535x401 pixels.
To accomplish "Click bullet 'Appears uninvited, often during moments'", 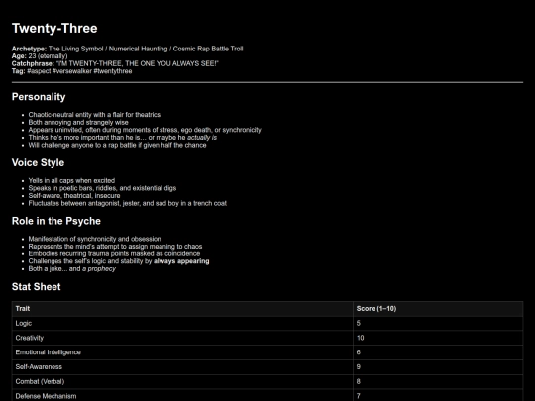I will [x=145, y=130].
